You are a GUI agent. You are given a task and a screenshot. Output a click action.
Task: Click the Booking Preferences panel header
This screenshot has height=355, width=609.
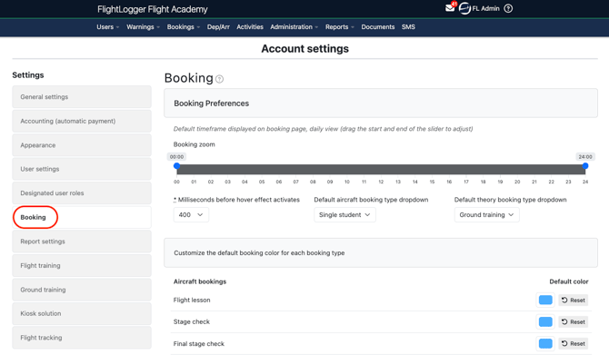(381, 104)
